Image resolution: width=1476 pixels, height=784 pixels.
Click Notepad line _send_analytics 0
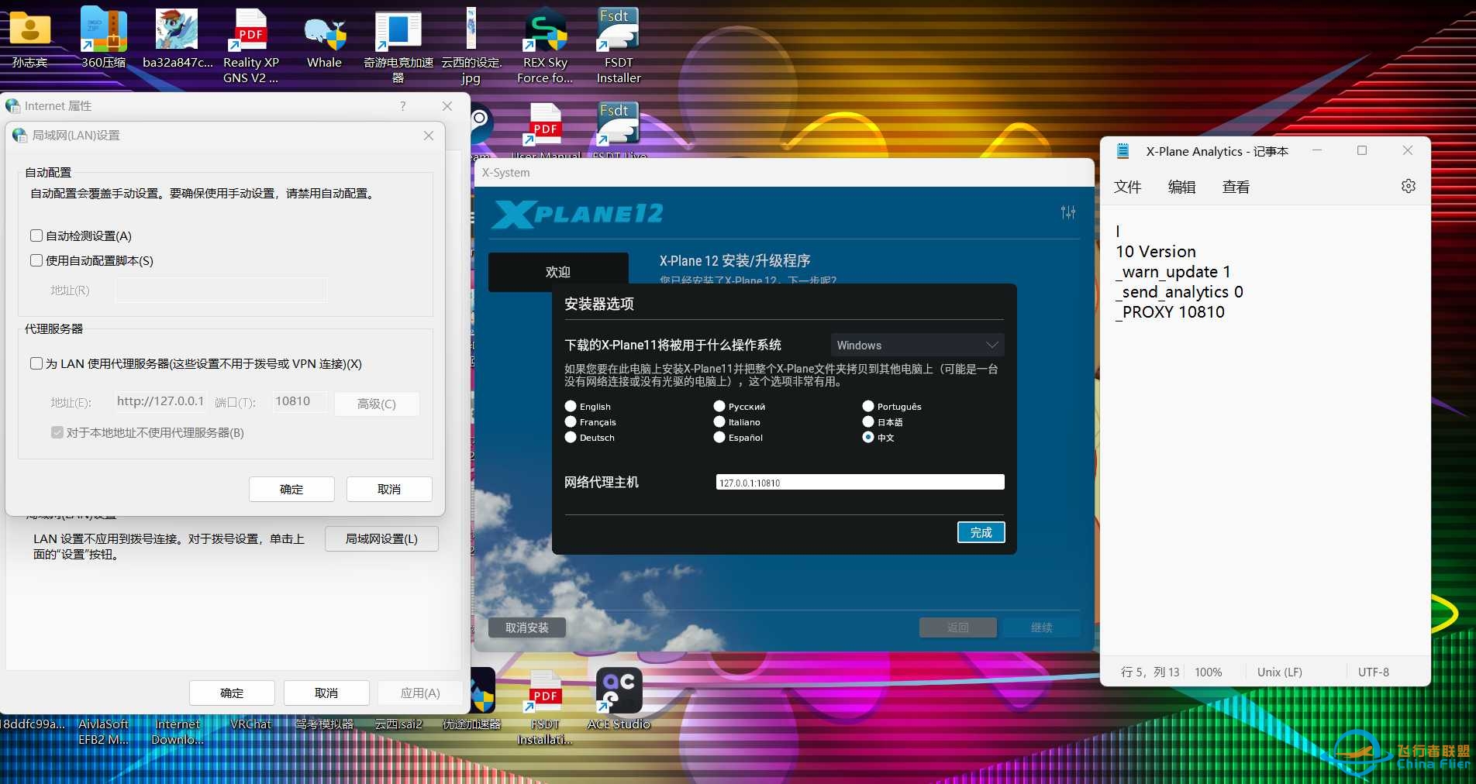pyautogui.click(x=1180, y=292)
